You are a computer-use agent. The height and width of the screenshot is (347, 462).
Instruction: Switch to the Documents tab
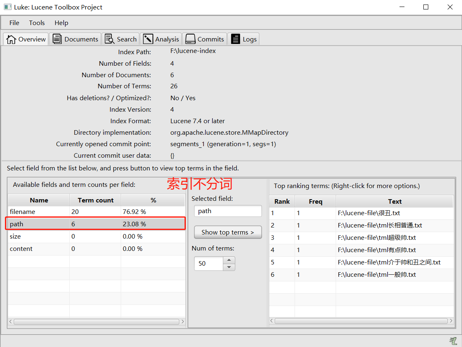(x=76, y=39)
